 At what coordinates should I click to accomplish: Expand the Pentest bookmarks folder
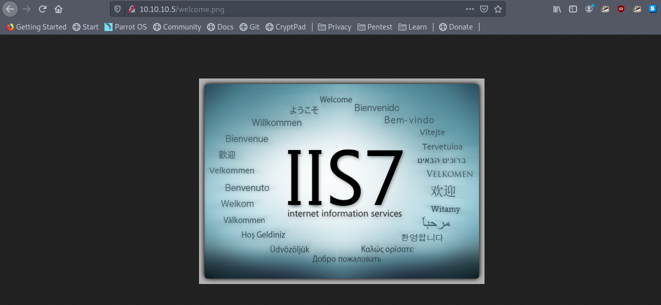[375, 27]
